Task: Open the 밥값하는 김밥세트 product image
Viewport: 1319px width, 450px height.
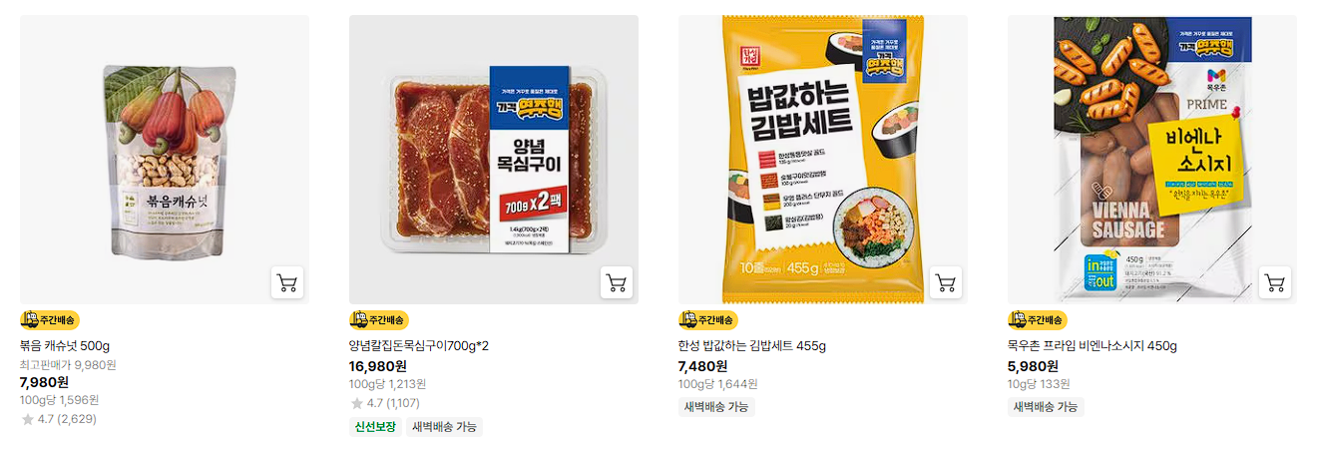Action: point(823,160)
